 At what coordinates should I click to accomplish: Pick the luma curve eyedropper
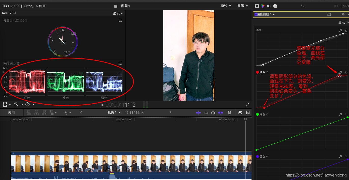coord(340,30)
